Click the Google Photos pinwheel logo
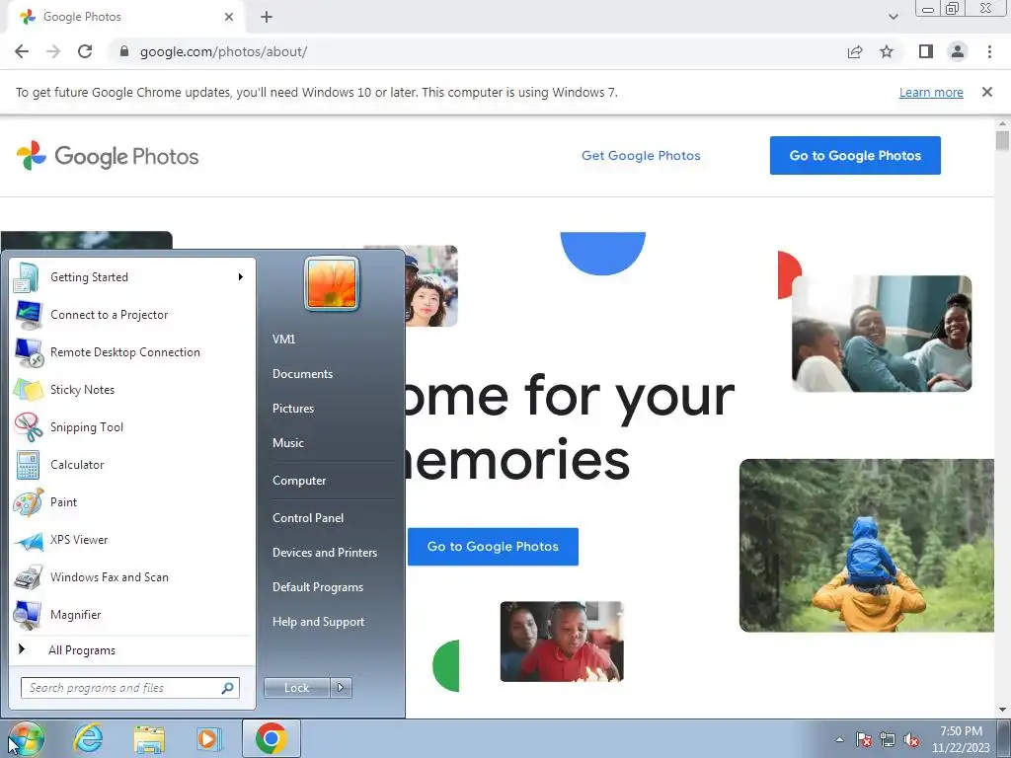1011x758 pixels. (x=31, y=155)
